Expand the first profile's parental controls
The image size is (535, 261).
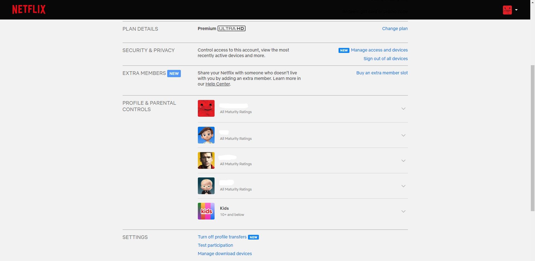coord(403,109)
